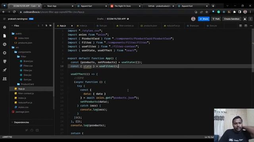The height and width of the screenshot is (142, 254).
Task: Click the new file icon in Files header
Action: coord(46,26)
